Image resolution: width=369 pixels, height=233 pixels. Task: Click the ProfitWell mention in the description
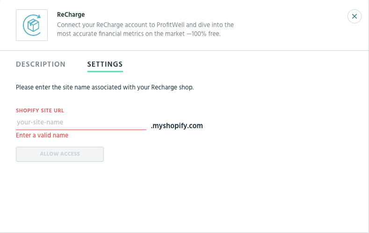coord(171,25)
